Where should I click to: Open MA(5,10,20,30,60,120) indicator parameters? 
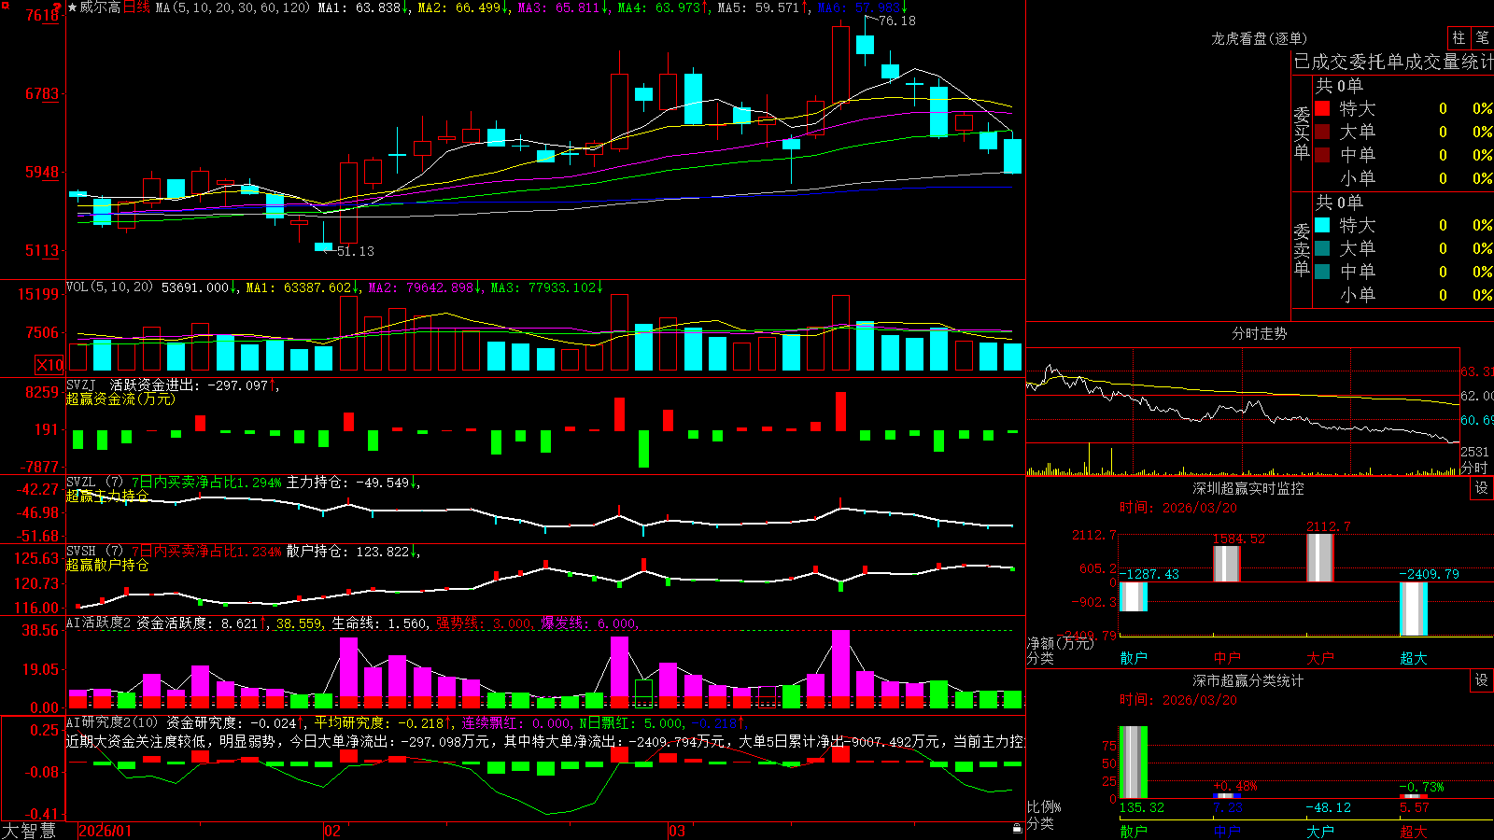pos(232,7)
